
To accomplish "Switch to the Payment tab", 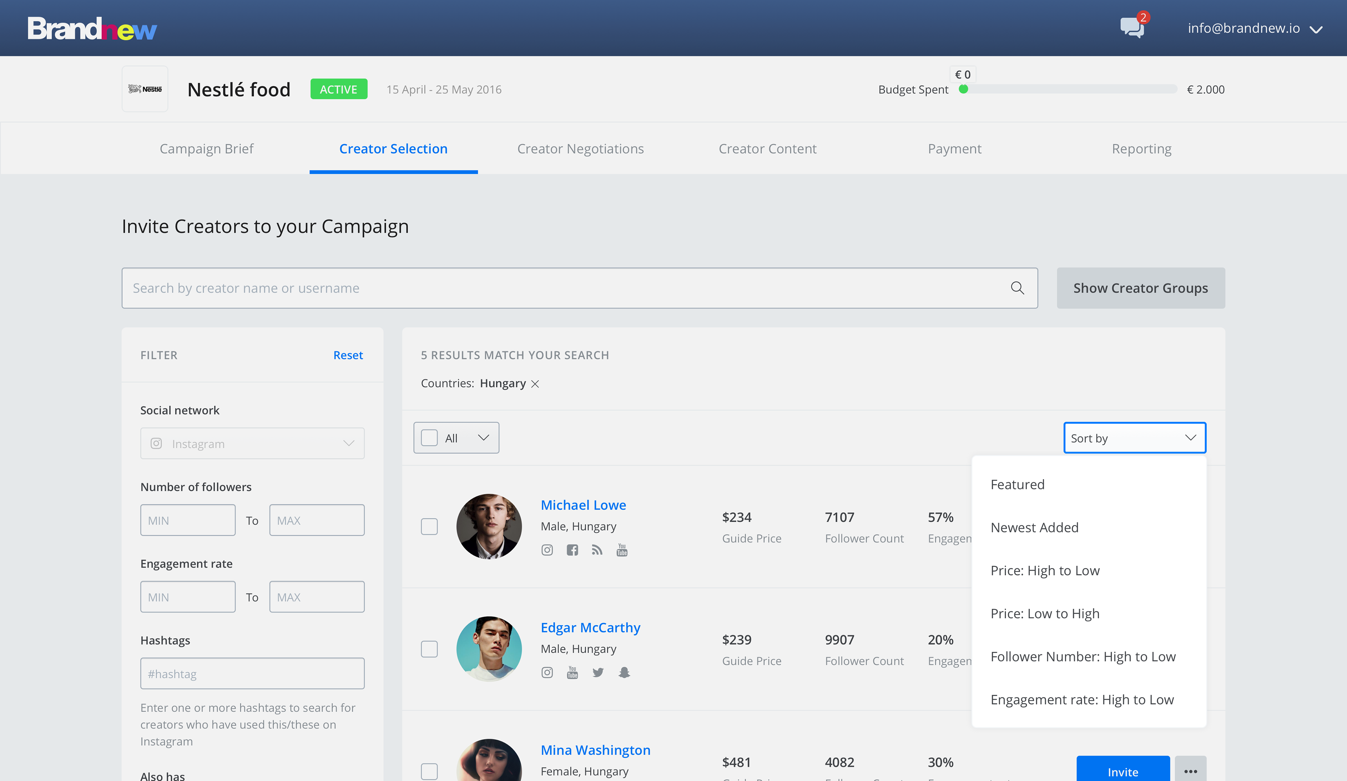I will click(955, 149).
